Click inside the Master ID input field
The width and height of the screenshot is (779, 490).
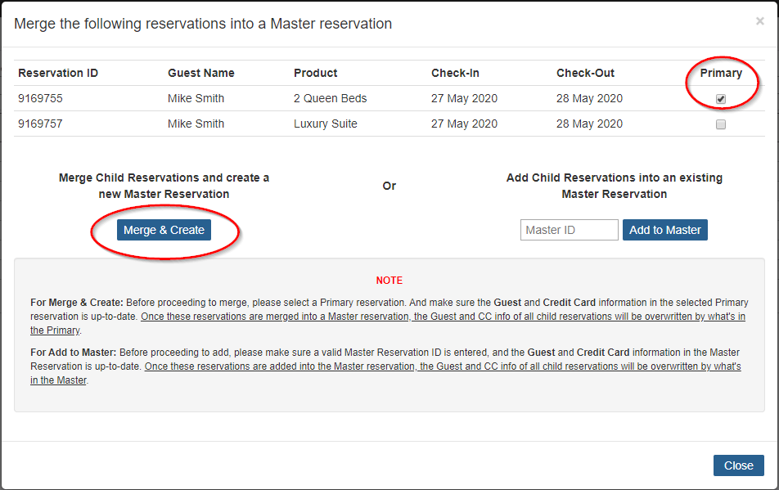(569, 230)
